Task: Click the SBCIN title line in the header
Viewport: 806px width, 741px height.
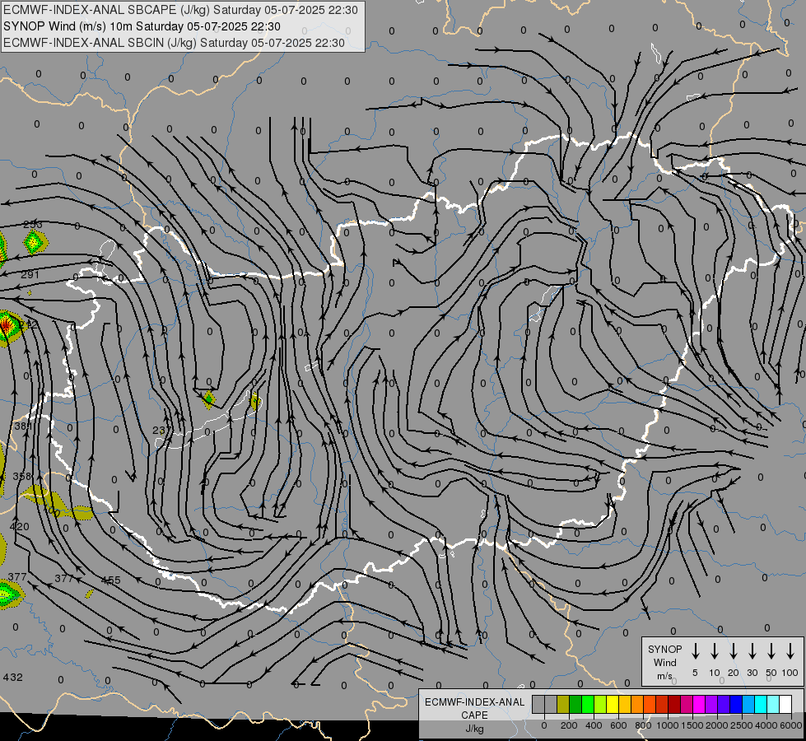Action: pyautogui.click(x=174, y=43)
